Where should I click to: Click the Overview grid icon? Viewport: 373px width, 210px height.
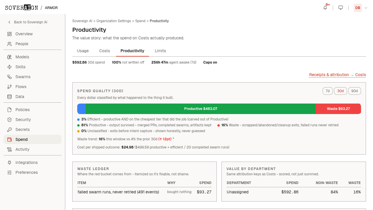point(10,34)
